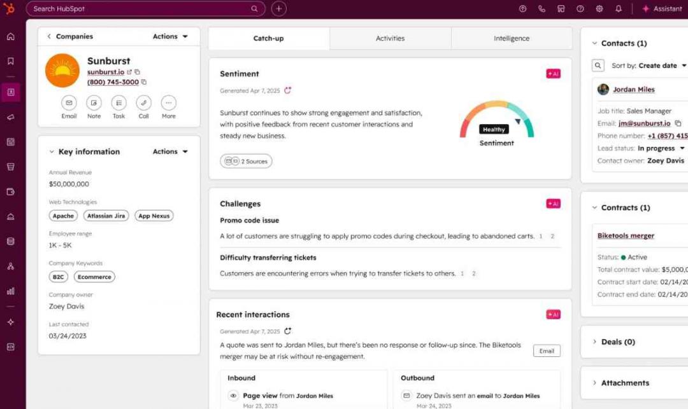
Task: Click Jordan Miles avatar photo
Action: click(603, 89)
